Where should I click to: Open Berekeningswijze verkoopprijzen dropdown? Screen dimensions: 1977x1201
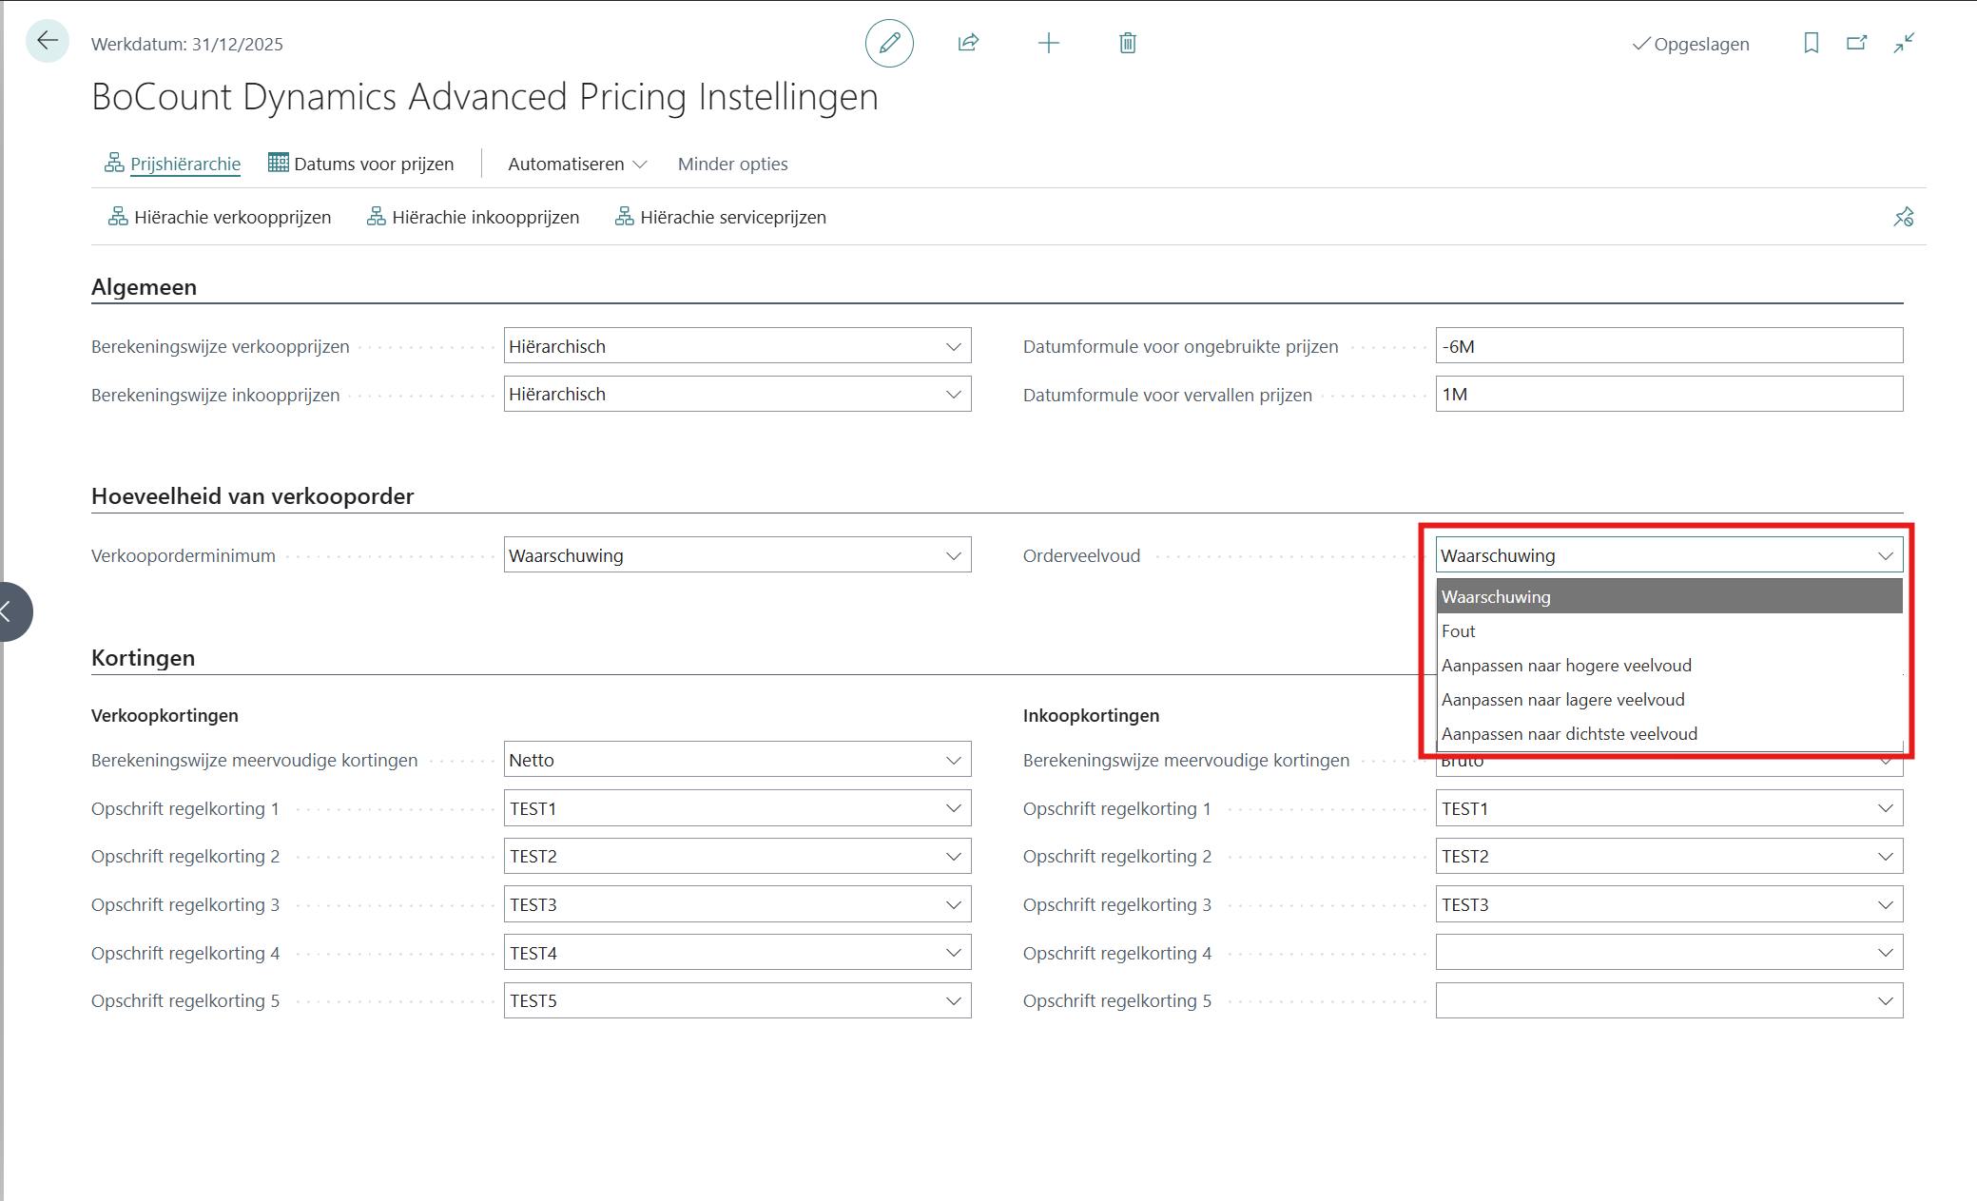(953, 347)
